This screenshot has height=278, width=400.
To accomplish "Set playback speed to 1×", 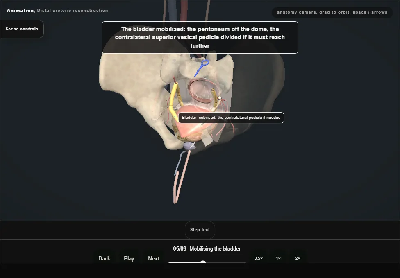I will [x=278, y=258].
